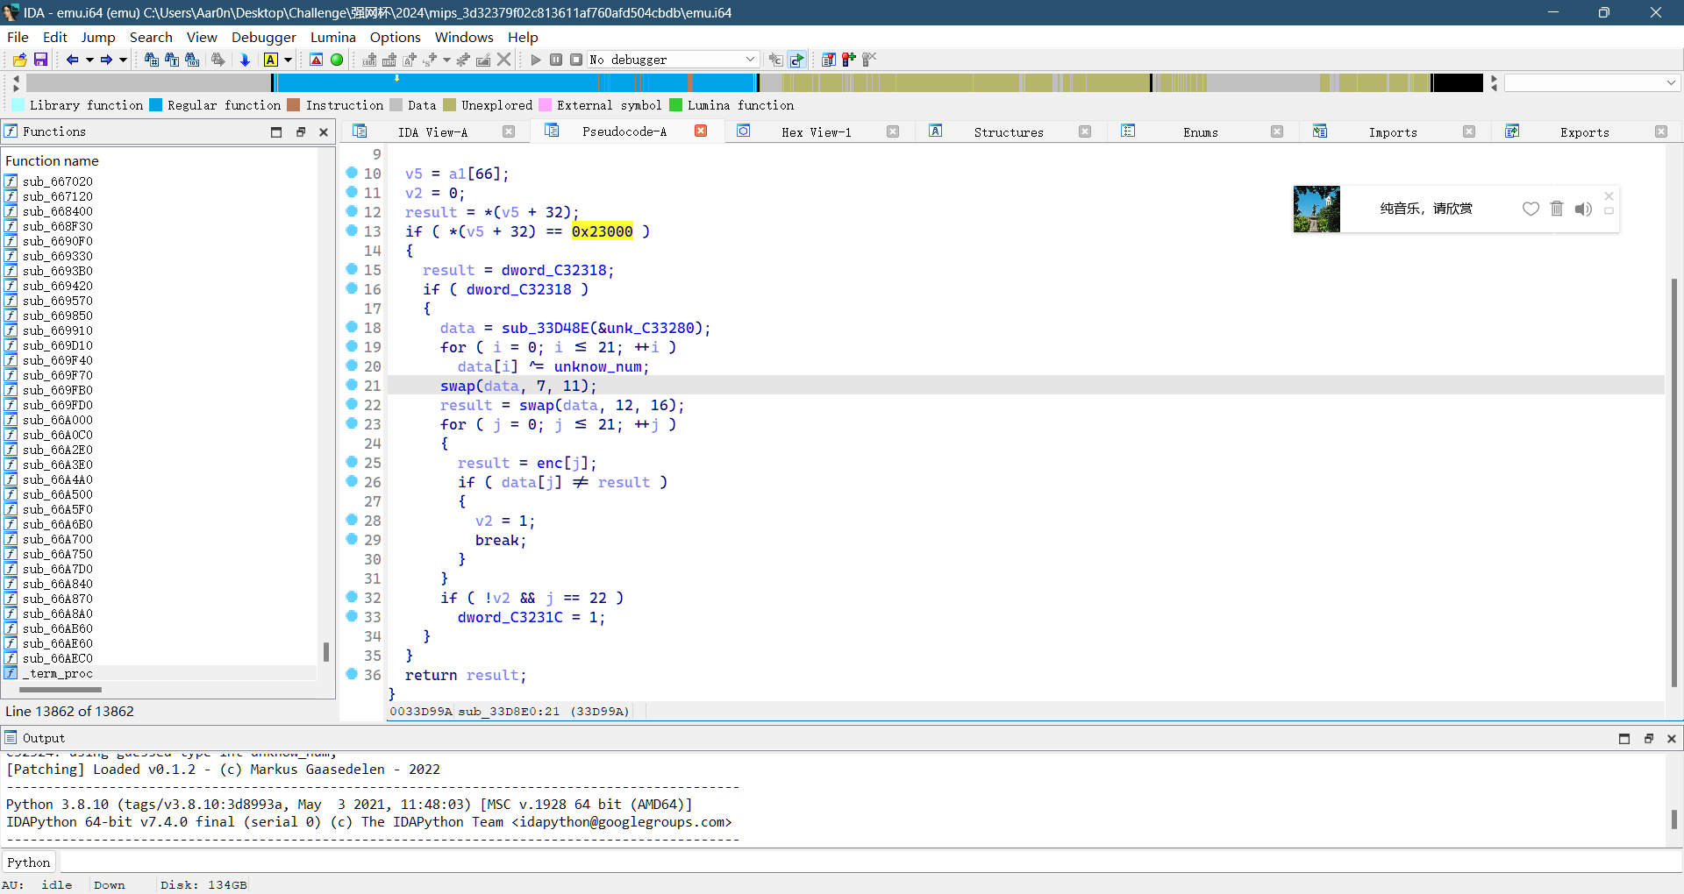The width and height of the screenshot is (1684, 894).
Task: Click the green circle status icon
Action: (x=337, y=60)
